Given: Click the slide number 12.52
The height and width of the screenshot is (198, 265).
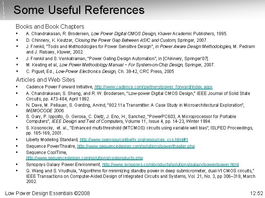Looking at the screenshot, I should click(x=257, y=194).
